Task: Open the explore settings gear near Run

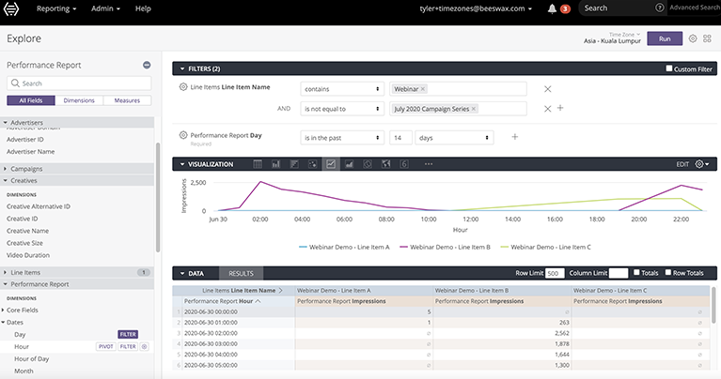Action: (x=693, y=39)
